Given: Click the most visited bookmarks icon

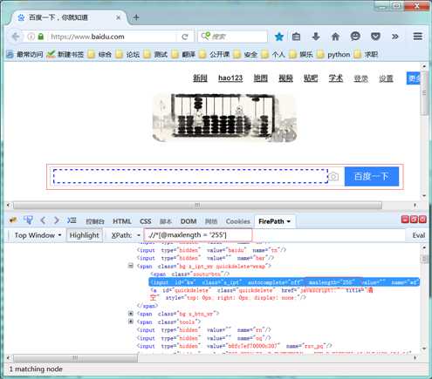Looking at the screenshot, I should (x=10, y=54).
